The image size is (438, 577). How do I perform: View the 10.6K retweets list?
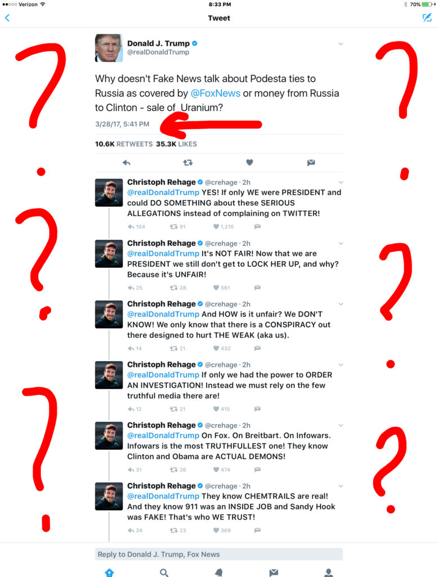(123, 144)
